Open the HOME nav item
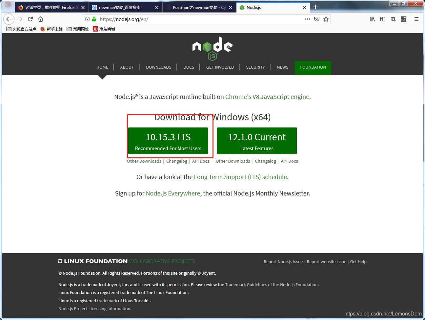 point(102,67)
